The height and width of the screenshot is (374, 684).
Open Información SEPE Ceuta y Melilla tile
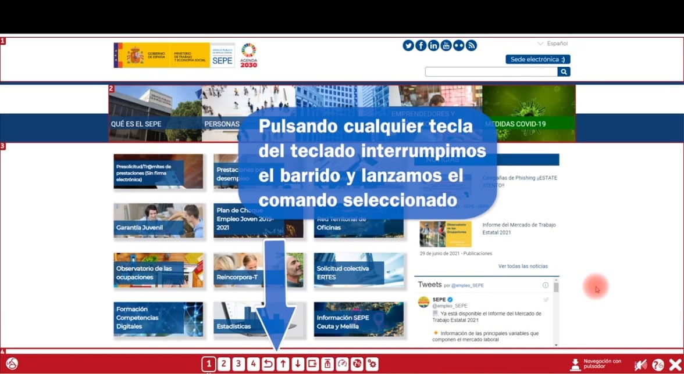[358, 319]
